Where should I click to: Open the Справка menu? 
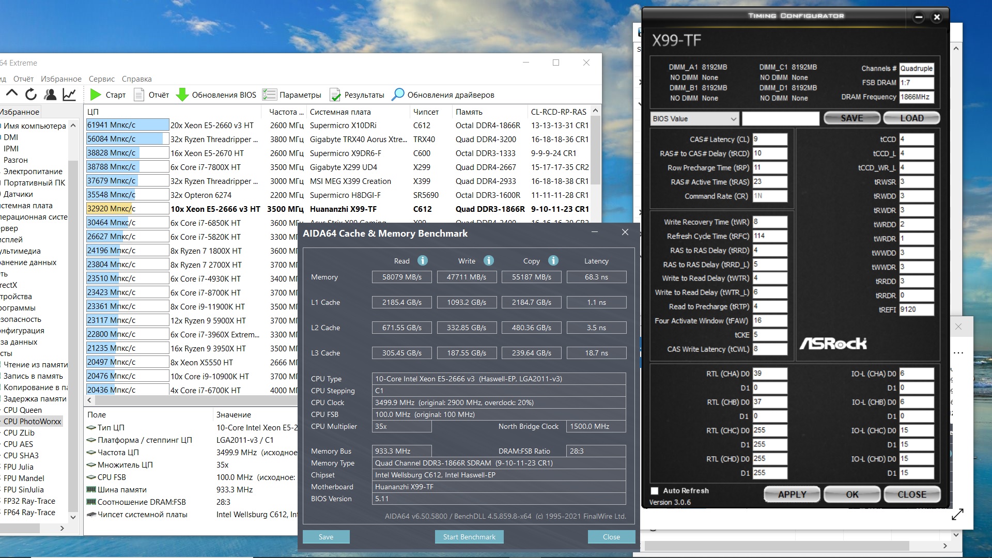136,79
